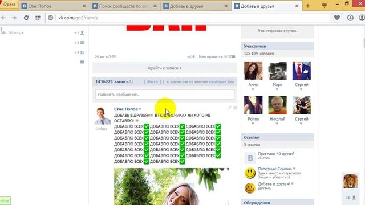The height and width of the screenshot is (205, 365).
Task: Click the Наверх link
Action: (x=16, y=33)
